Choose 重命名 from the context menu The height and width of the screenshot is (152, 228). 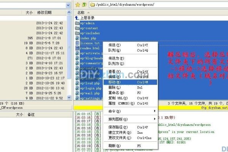(x=131, y=93)
